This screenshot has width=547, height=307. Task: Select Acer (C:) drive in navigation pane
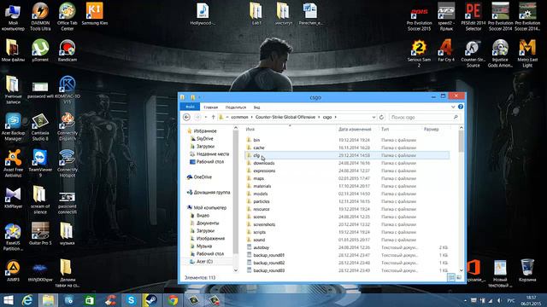[x=204, y=262]
